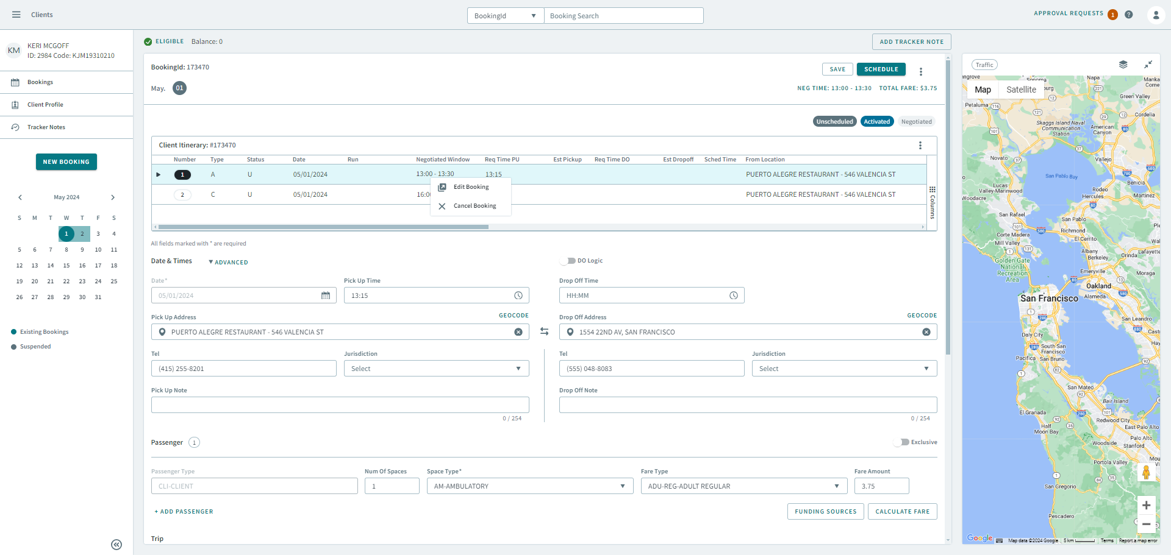This screenshot has width=1171, height=555.
Task: Toggle the Traffic map overlay
Action: (x=984, y=65)
